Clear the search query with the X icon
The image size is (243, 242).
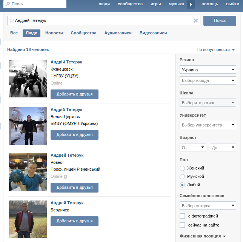tap(195, 20)
